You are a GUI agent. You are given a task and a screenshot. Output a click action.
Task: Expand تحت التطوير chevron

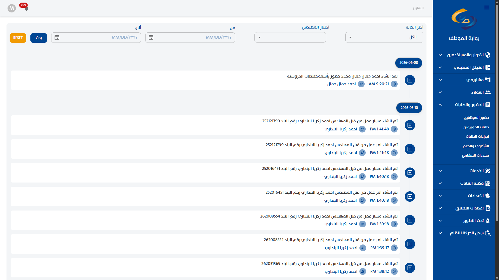pyautogui.click(x=440, y=221)
